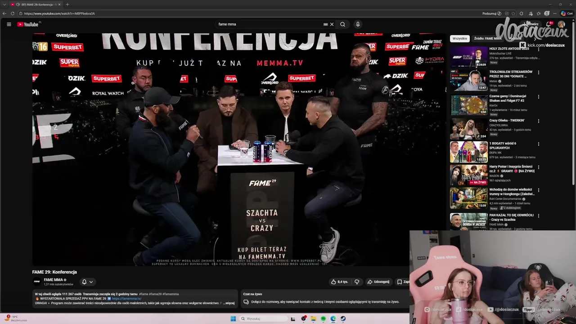Open the YouTube hamburger guide menu
This screenshot has width=576, height=324.
(9, 24)
